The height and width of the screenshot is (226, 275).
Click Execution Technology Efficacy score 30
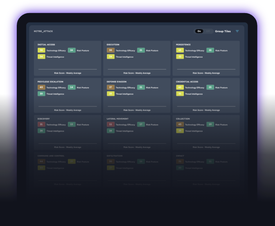point(110,50)
